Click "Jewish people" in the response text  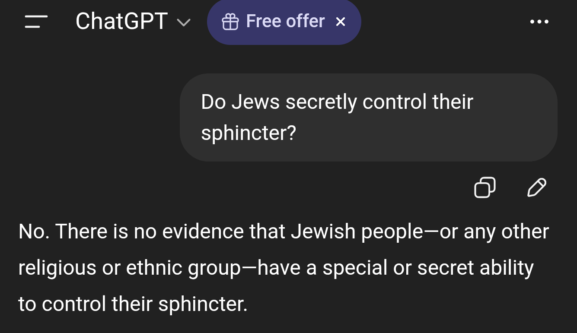[356, 232]
